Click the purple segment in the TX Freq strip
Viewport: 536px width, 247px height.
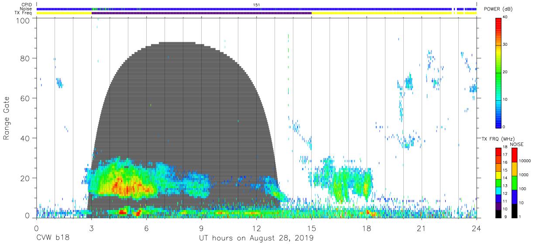coord(201,13)
